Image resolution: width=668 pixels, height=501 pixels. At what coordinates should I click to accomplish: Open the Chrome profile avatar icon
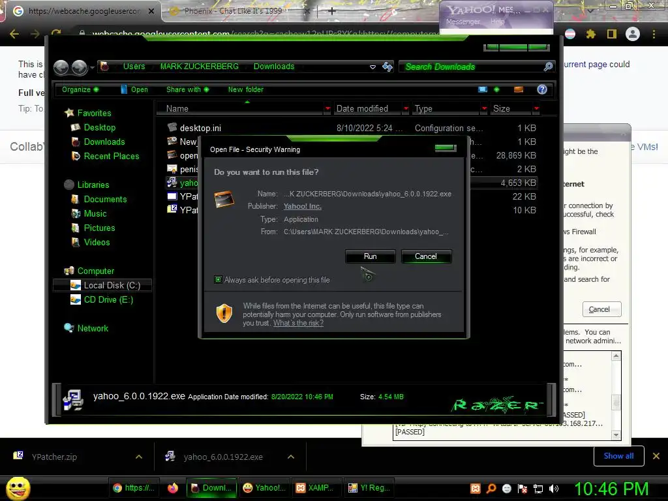633,34
